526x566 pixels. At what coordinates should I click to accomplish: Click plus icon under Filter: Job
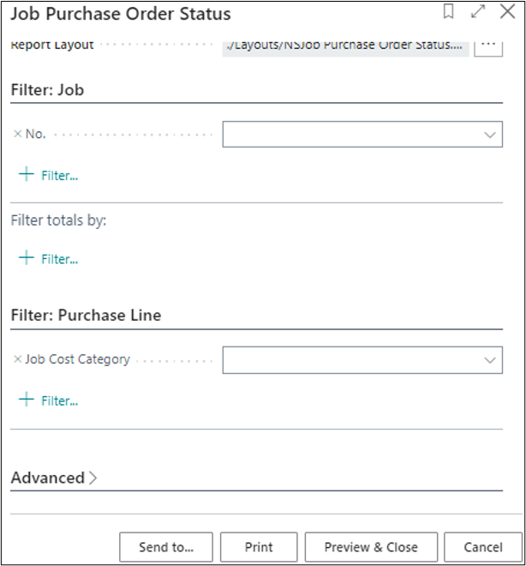pos(27,175)
